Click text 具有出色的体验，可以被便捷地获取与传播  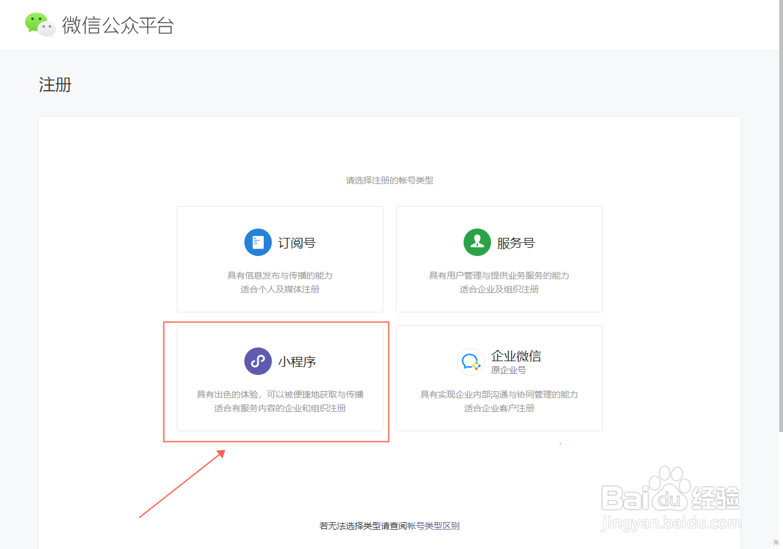[x=280, y=394]
